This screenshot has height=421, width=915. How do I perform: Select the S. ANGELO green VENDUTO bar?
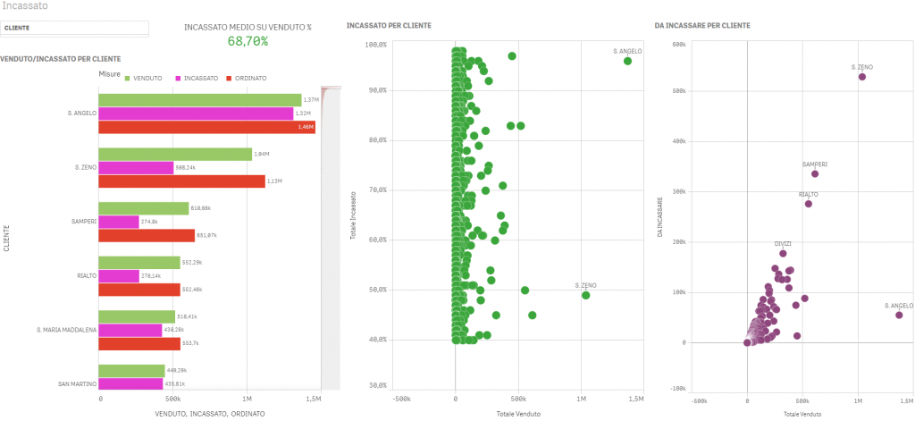tap(199, 100)
